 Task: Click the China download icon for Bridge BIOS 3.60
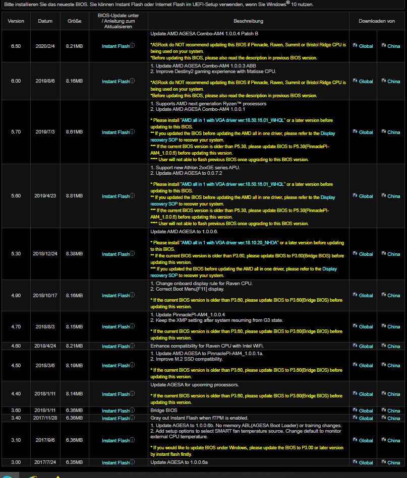pos(383,411)
